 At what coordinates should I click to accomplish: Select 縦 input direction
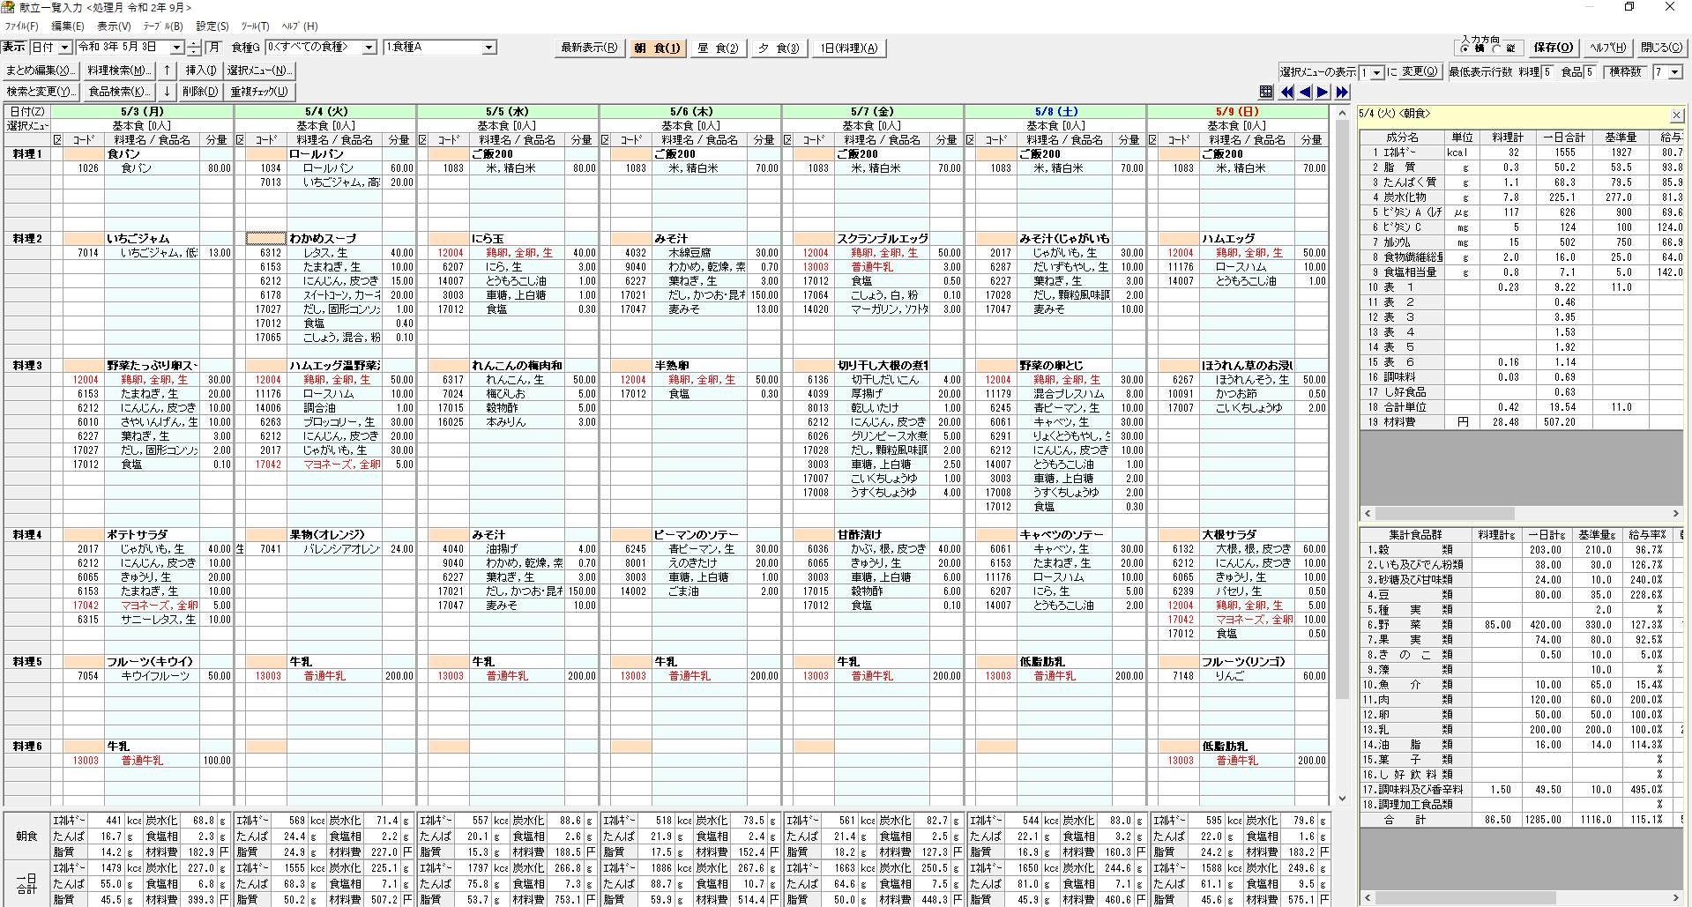[x=1496, y=48]
